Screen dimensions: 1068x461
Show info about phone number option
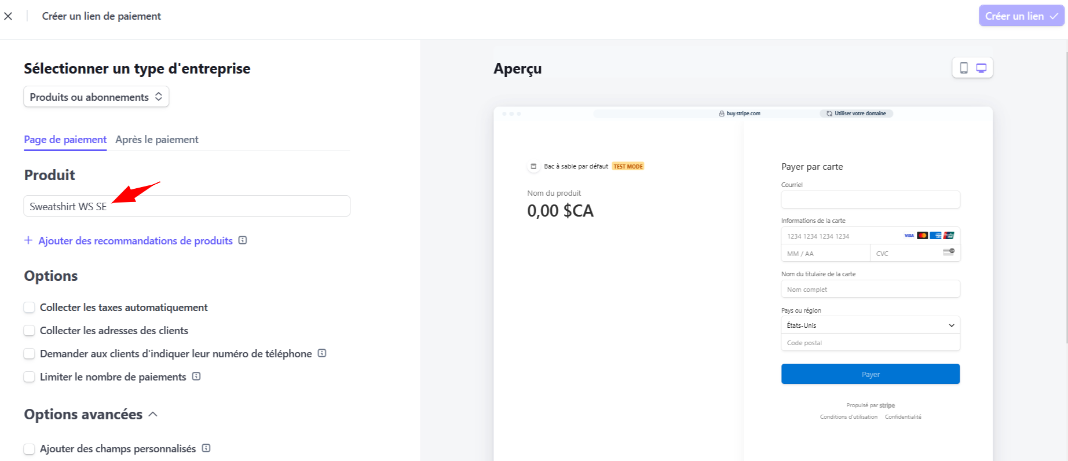322,353
